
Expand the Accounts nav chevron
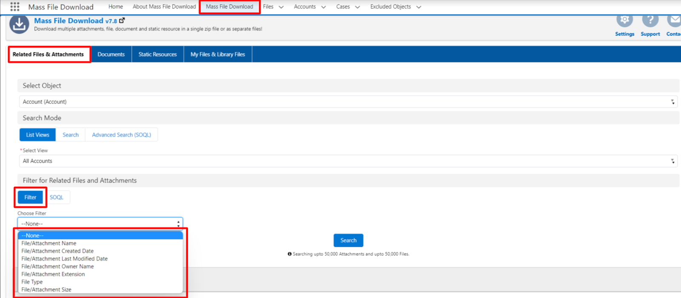[x=323, y=7]
